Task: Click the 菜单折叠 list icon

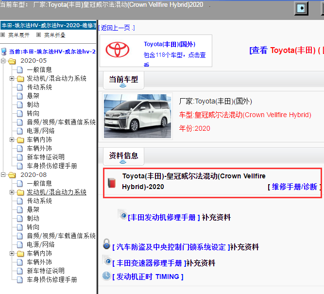Action: 38,35
